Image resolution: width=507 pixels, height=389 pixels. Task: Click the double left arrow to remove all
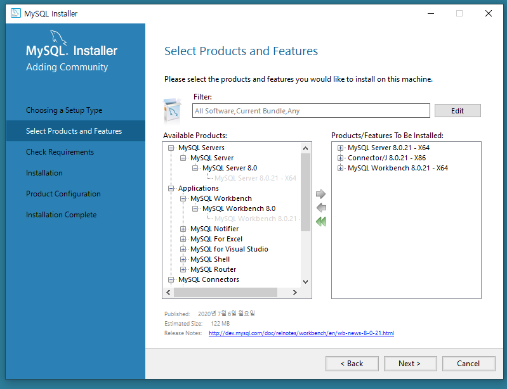(321, 222)
